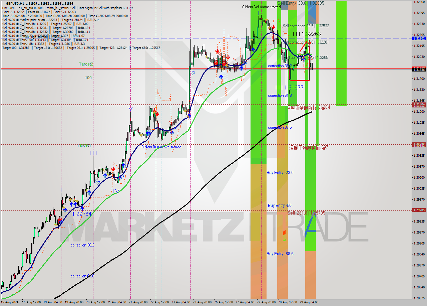This screenshot has height=306, width=427.
Task: Click the '0 New Buy Wave started' label
Action: tap(161, 147)
